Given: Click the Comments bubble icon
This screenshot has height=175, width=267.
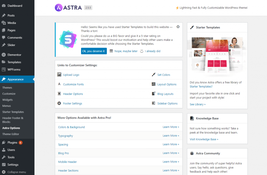Looking at the screenshot, I should [4, 38].
